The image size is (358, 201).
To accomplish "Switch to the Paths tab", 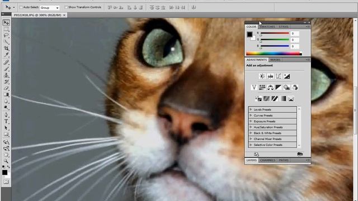I will point(284,160).
